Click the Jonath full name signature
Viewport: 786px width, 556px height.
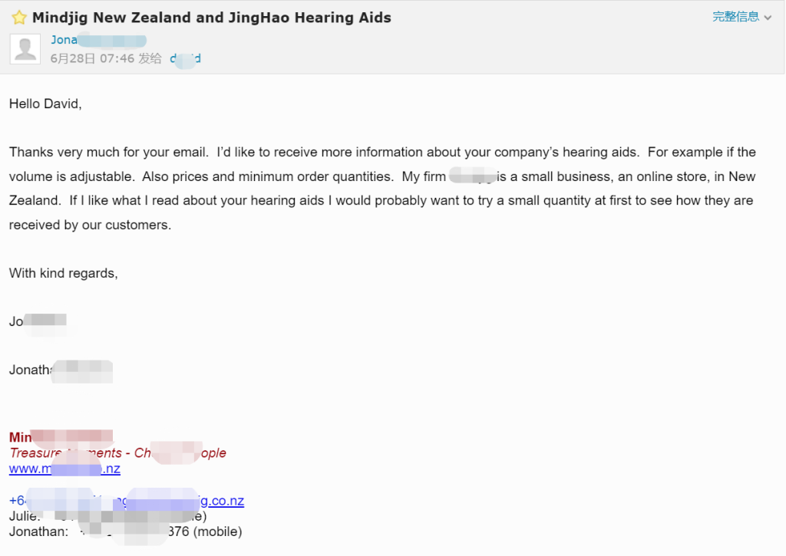click(61, 370)
